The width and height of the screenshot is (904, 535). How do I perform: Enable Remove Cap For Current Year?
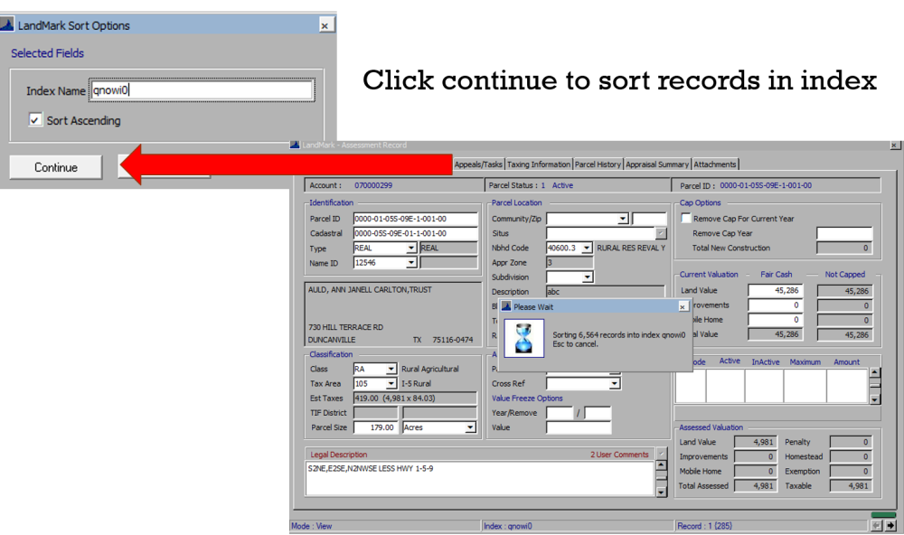687,218
